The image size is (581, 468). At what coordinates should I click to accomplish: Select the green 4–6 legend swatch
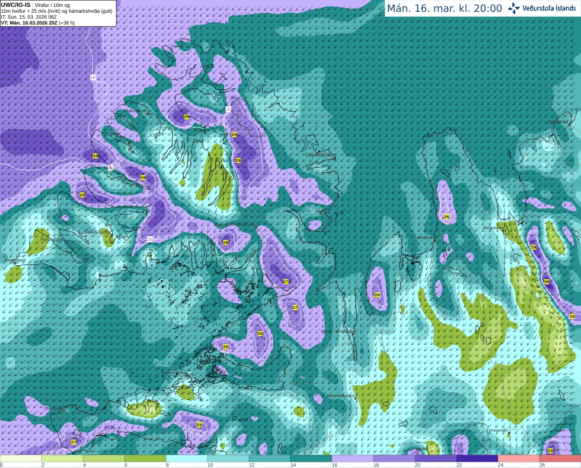coord(104,459)
